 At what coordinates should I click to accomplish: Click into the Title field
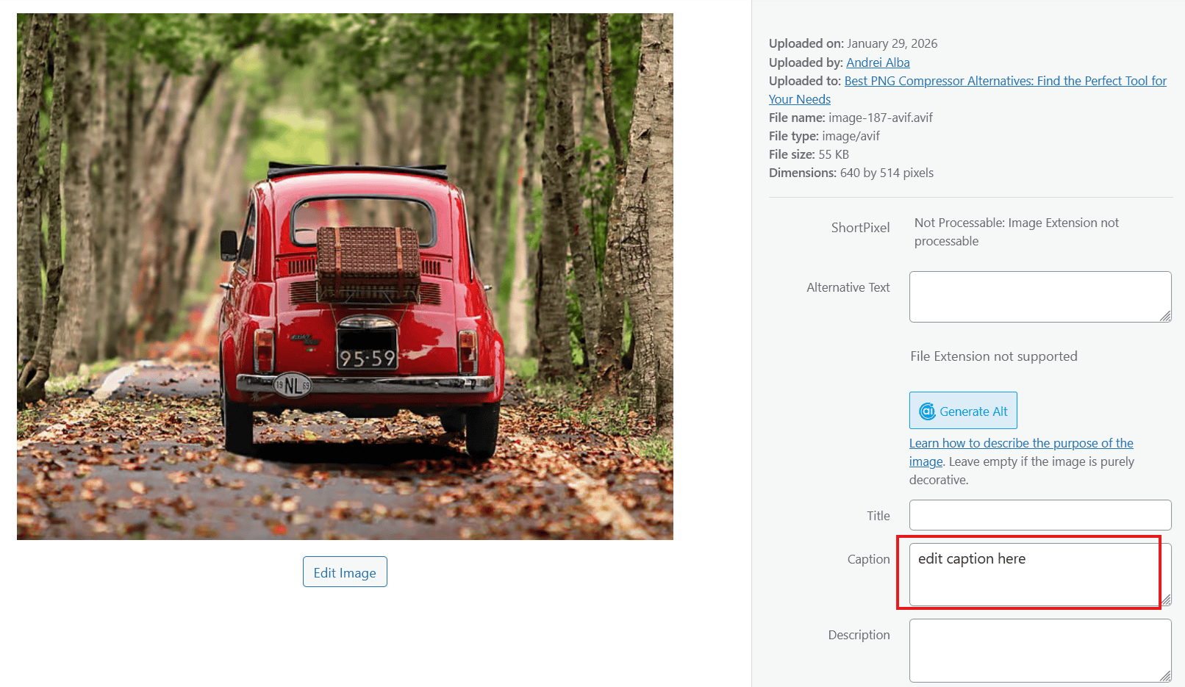coord(1039,515)
